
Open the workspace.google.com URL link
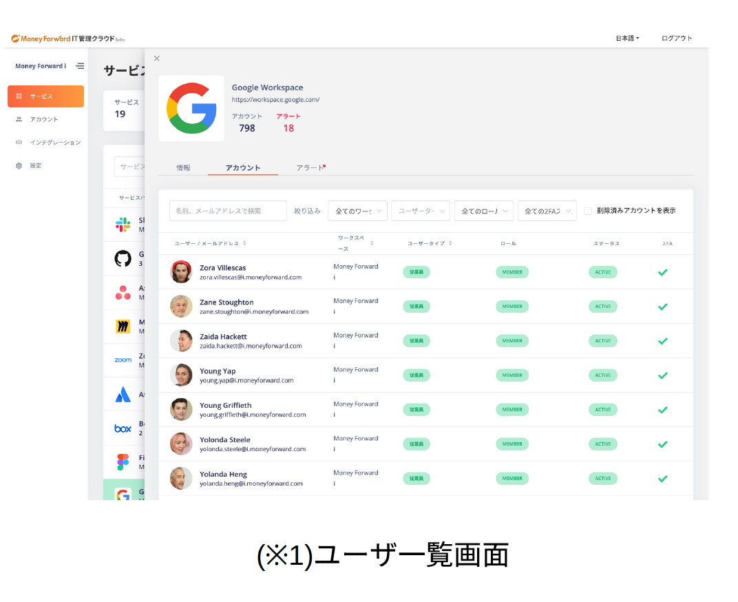coord(275,99)
